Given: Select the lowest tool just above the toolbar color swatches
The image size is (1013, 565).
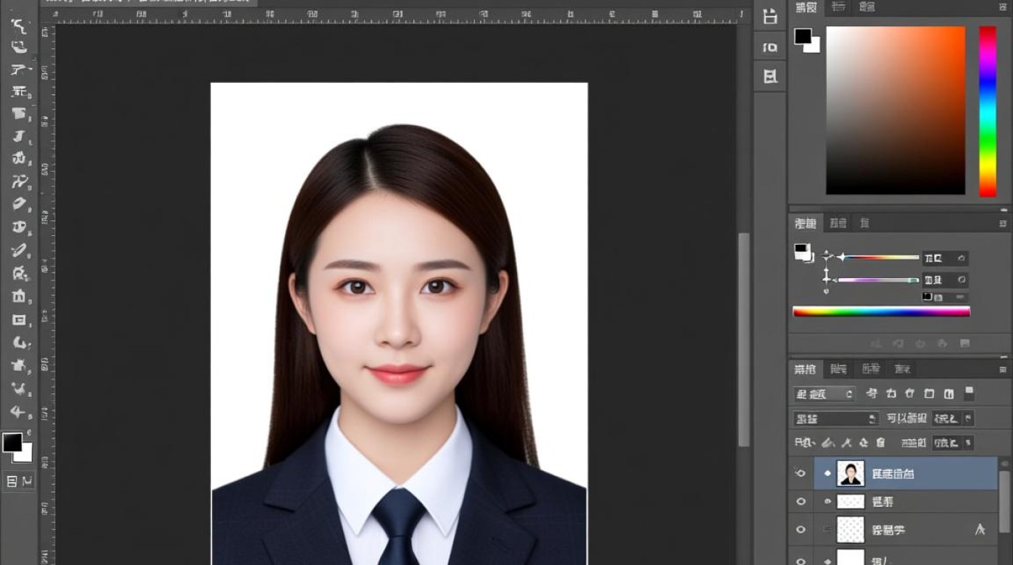Looking at the screenshot, I should click(x=19, y=411).
